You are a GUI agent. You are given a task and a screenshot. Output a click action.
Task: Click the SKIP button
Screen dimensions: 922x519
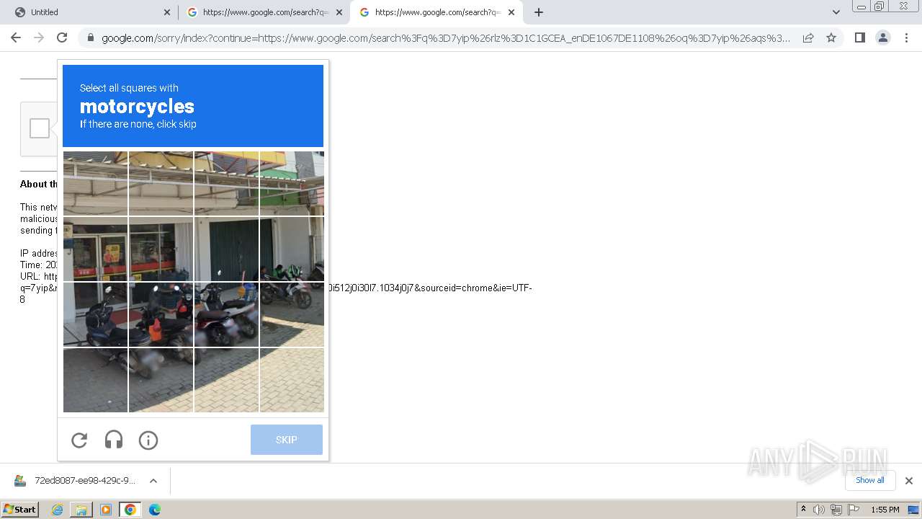pos(287,440)
